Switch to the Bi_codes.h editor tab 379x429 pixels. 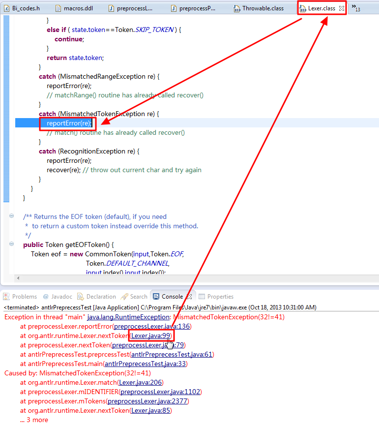coord(22,8)
